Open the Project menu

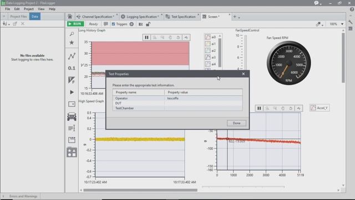tap(29, 9)
